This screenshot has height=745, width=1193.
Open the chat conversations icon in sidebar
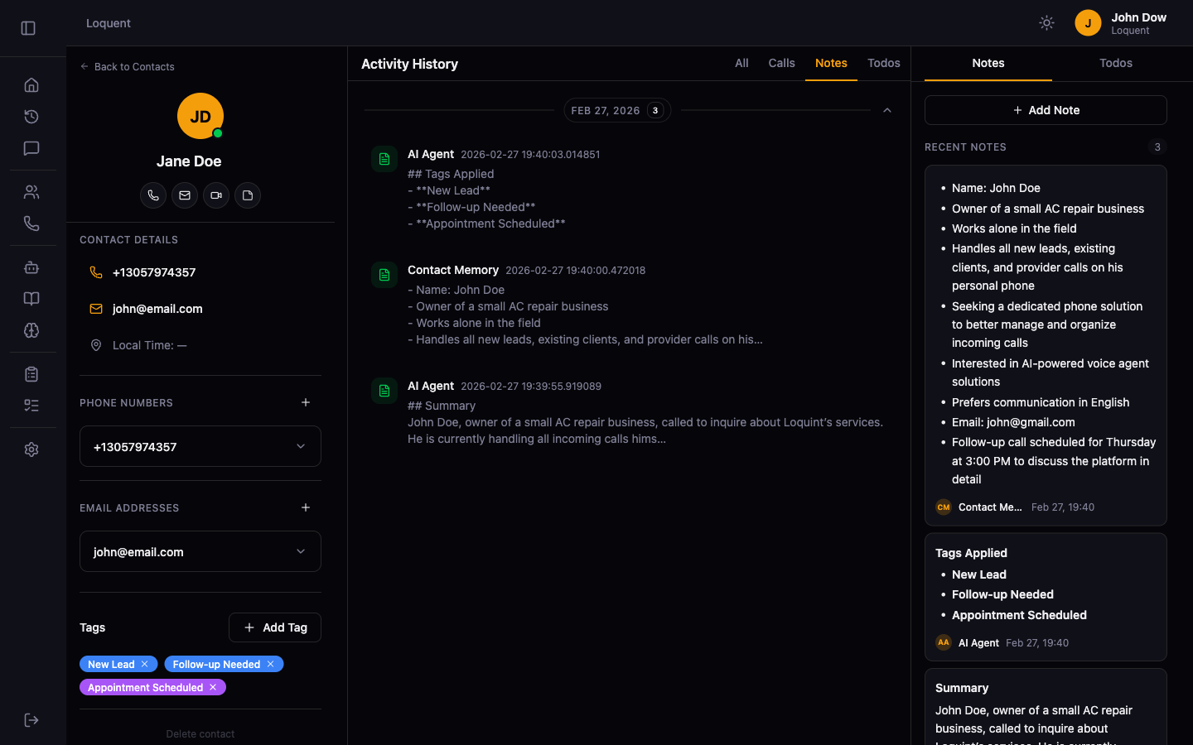click(x=31, y=148)
